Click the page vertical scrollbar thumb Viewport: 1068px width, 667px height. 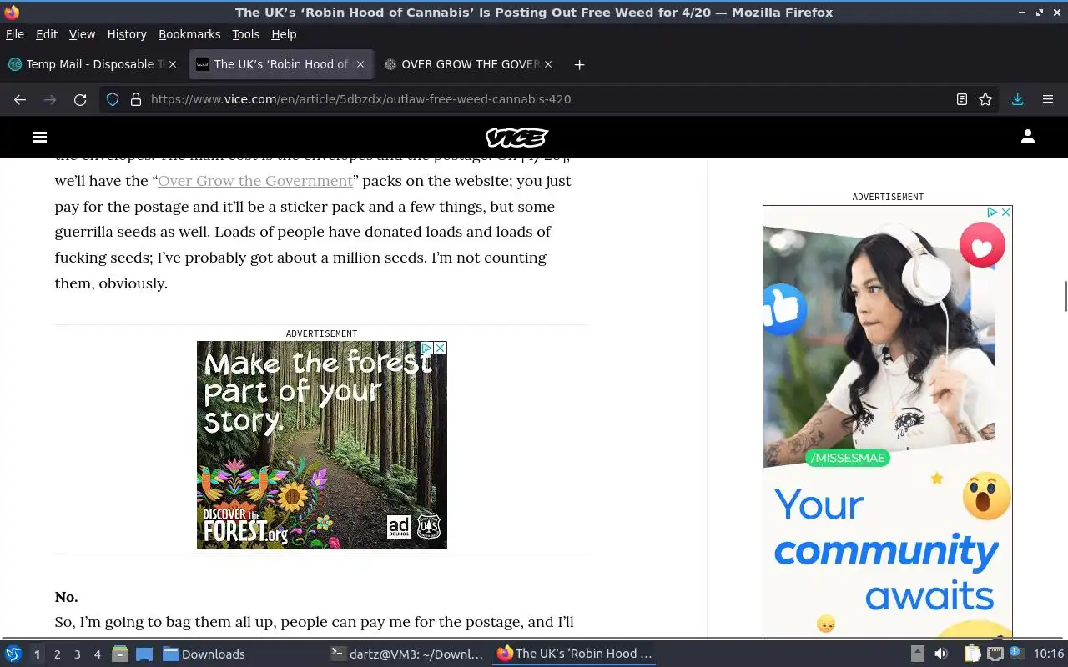coord(1065,297)
